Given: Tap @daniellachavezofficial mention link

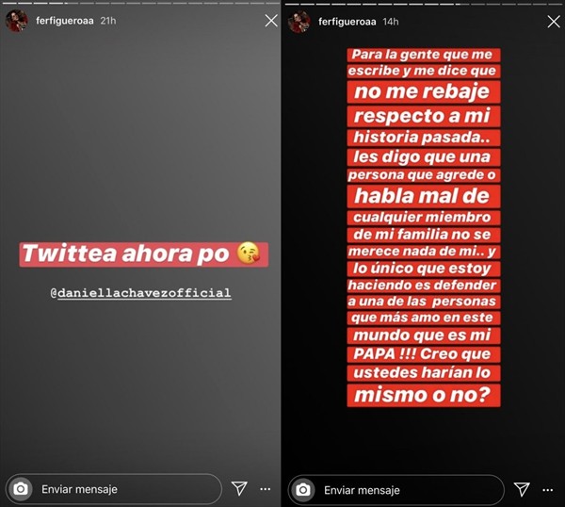Looking at the screenshot, I should [x=140, y=293].
